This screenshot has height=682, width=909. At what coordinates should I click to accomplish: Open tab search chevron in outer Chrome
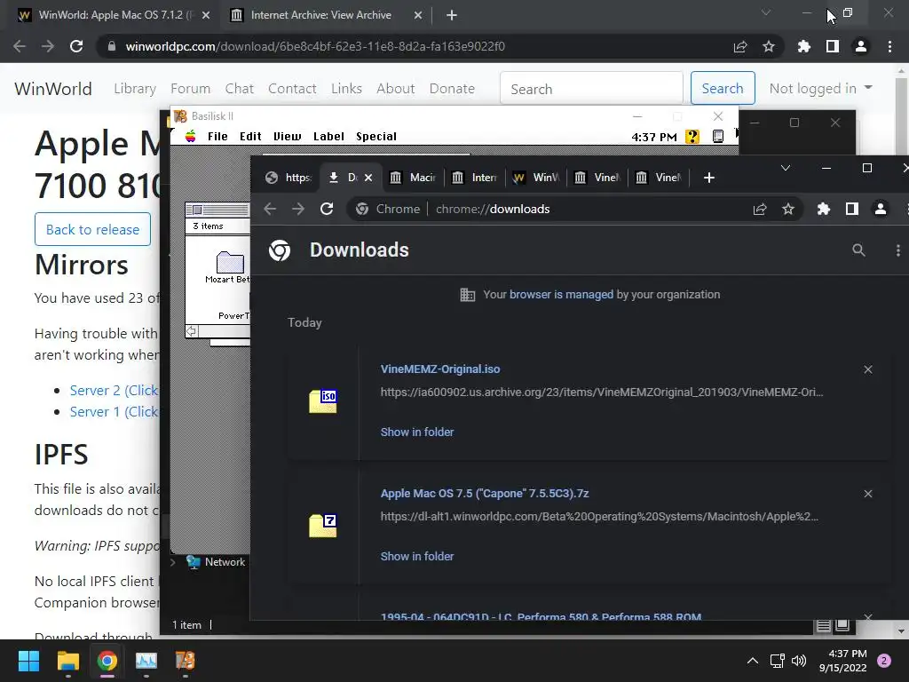pos(766,12)
